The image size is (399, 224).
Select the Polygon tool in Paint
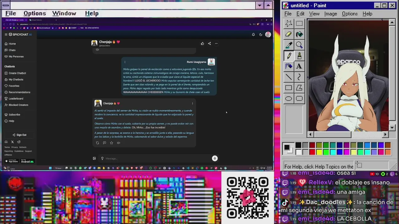pos(299,88)
